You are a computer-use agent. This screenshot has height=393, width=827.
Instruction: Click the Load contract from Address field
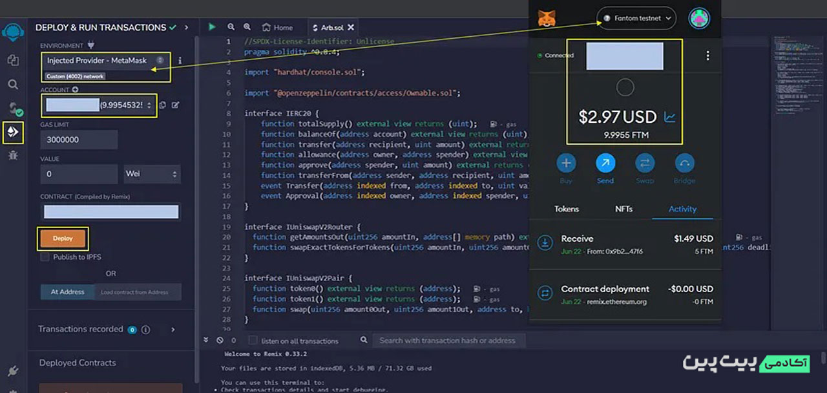(x=138, y=292)
